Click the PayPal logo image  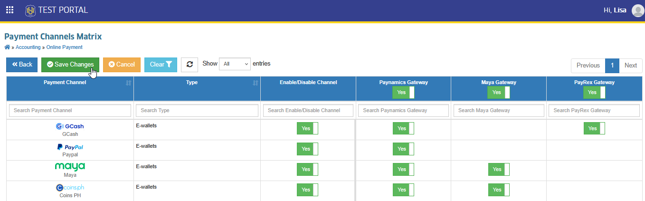[70, 147]
